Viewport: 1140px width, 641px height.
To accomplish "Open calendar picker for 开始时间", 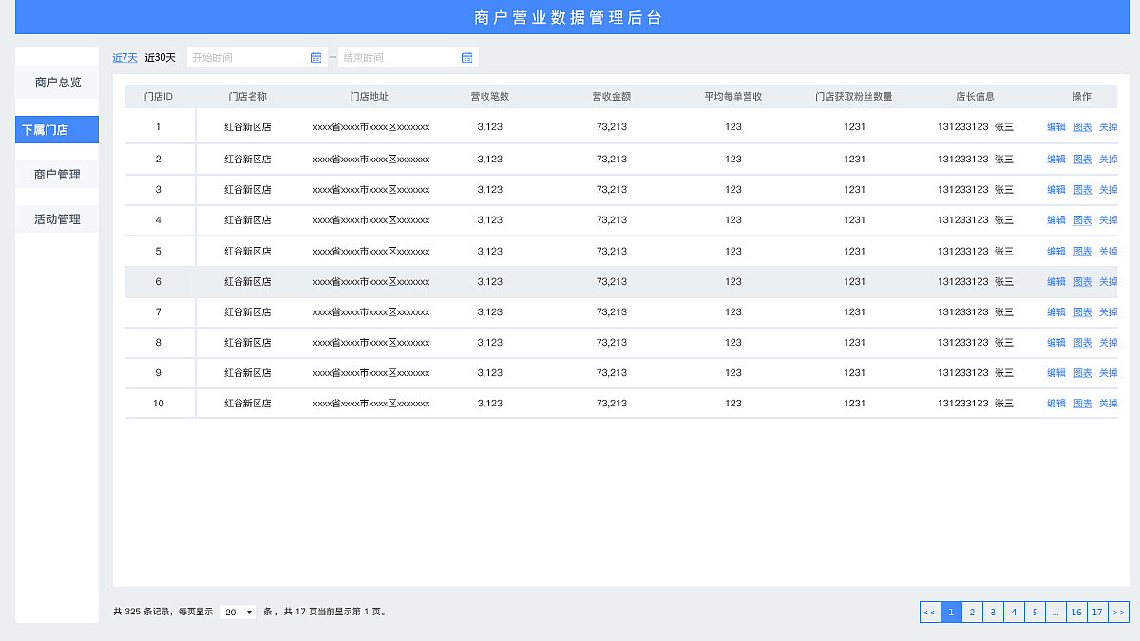I will pyautogui.click(x=316, y=58).
